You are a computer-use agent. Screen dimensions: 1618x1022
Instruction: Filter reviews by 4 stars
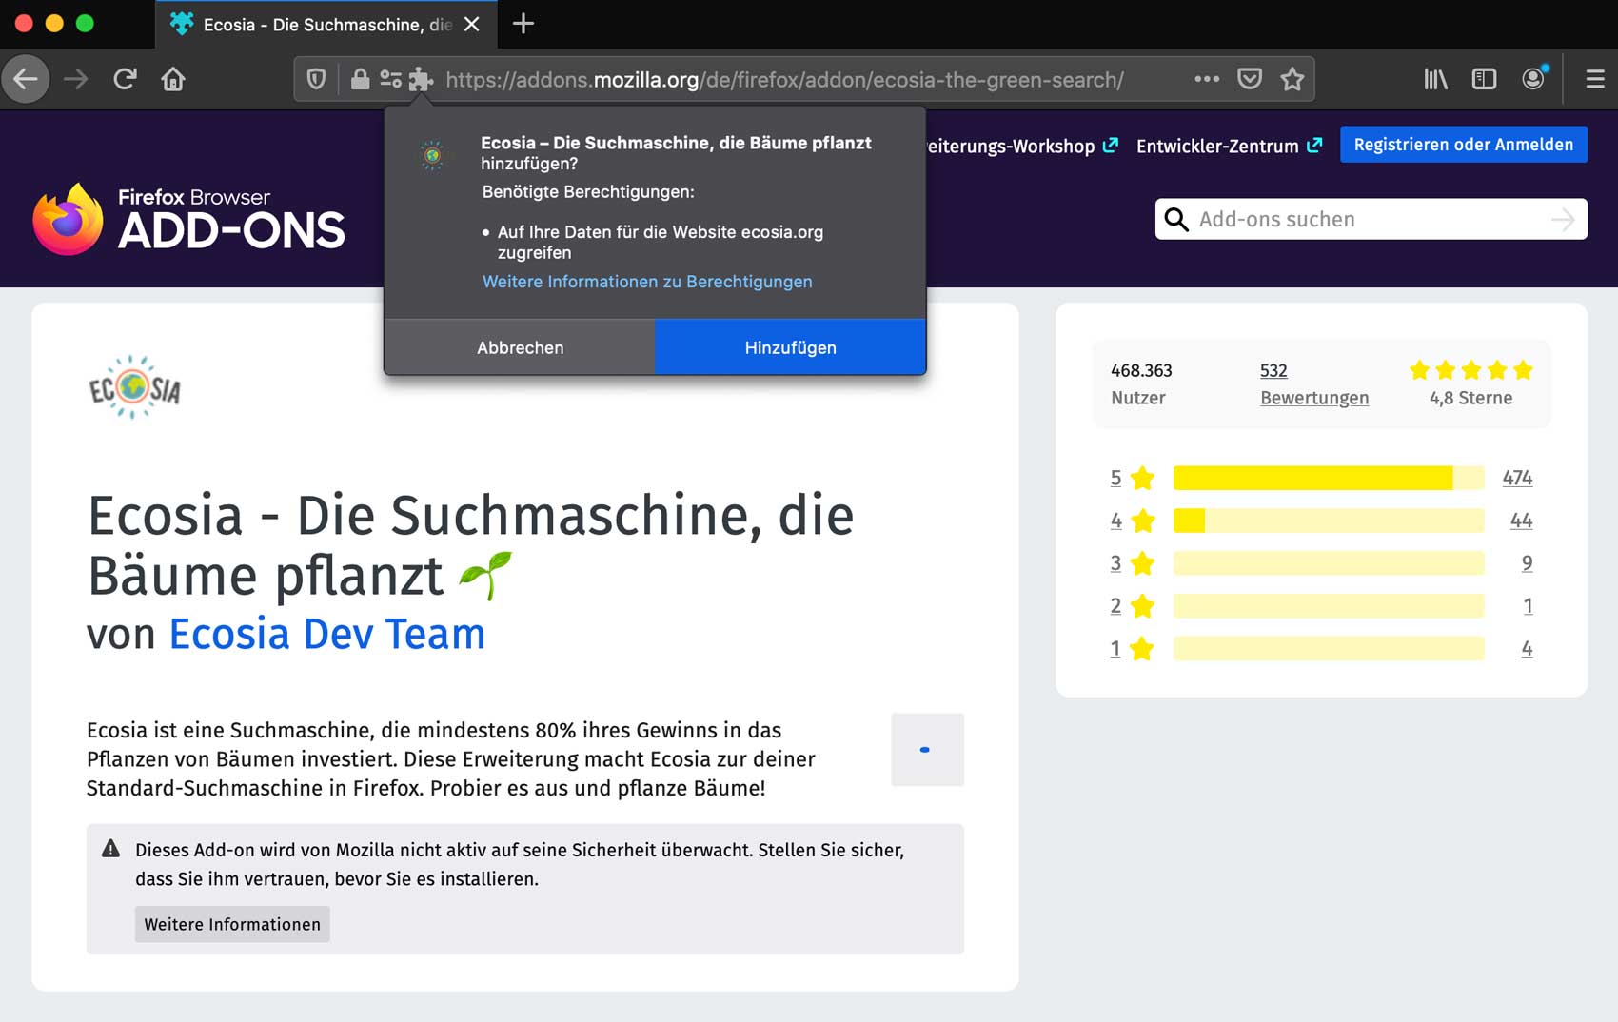tap(1132, 521)
